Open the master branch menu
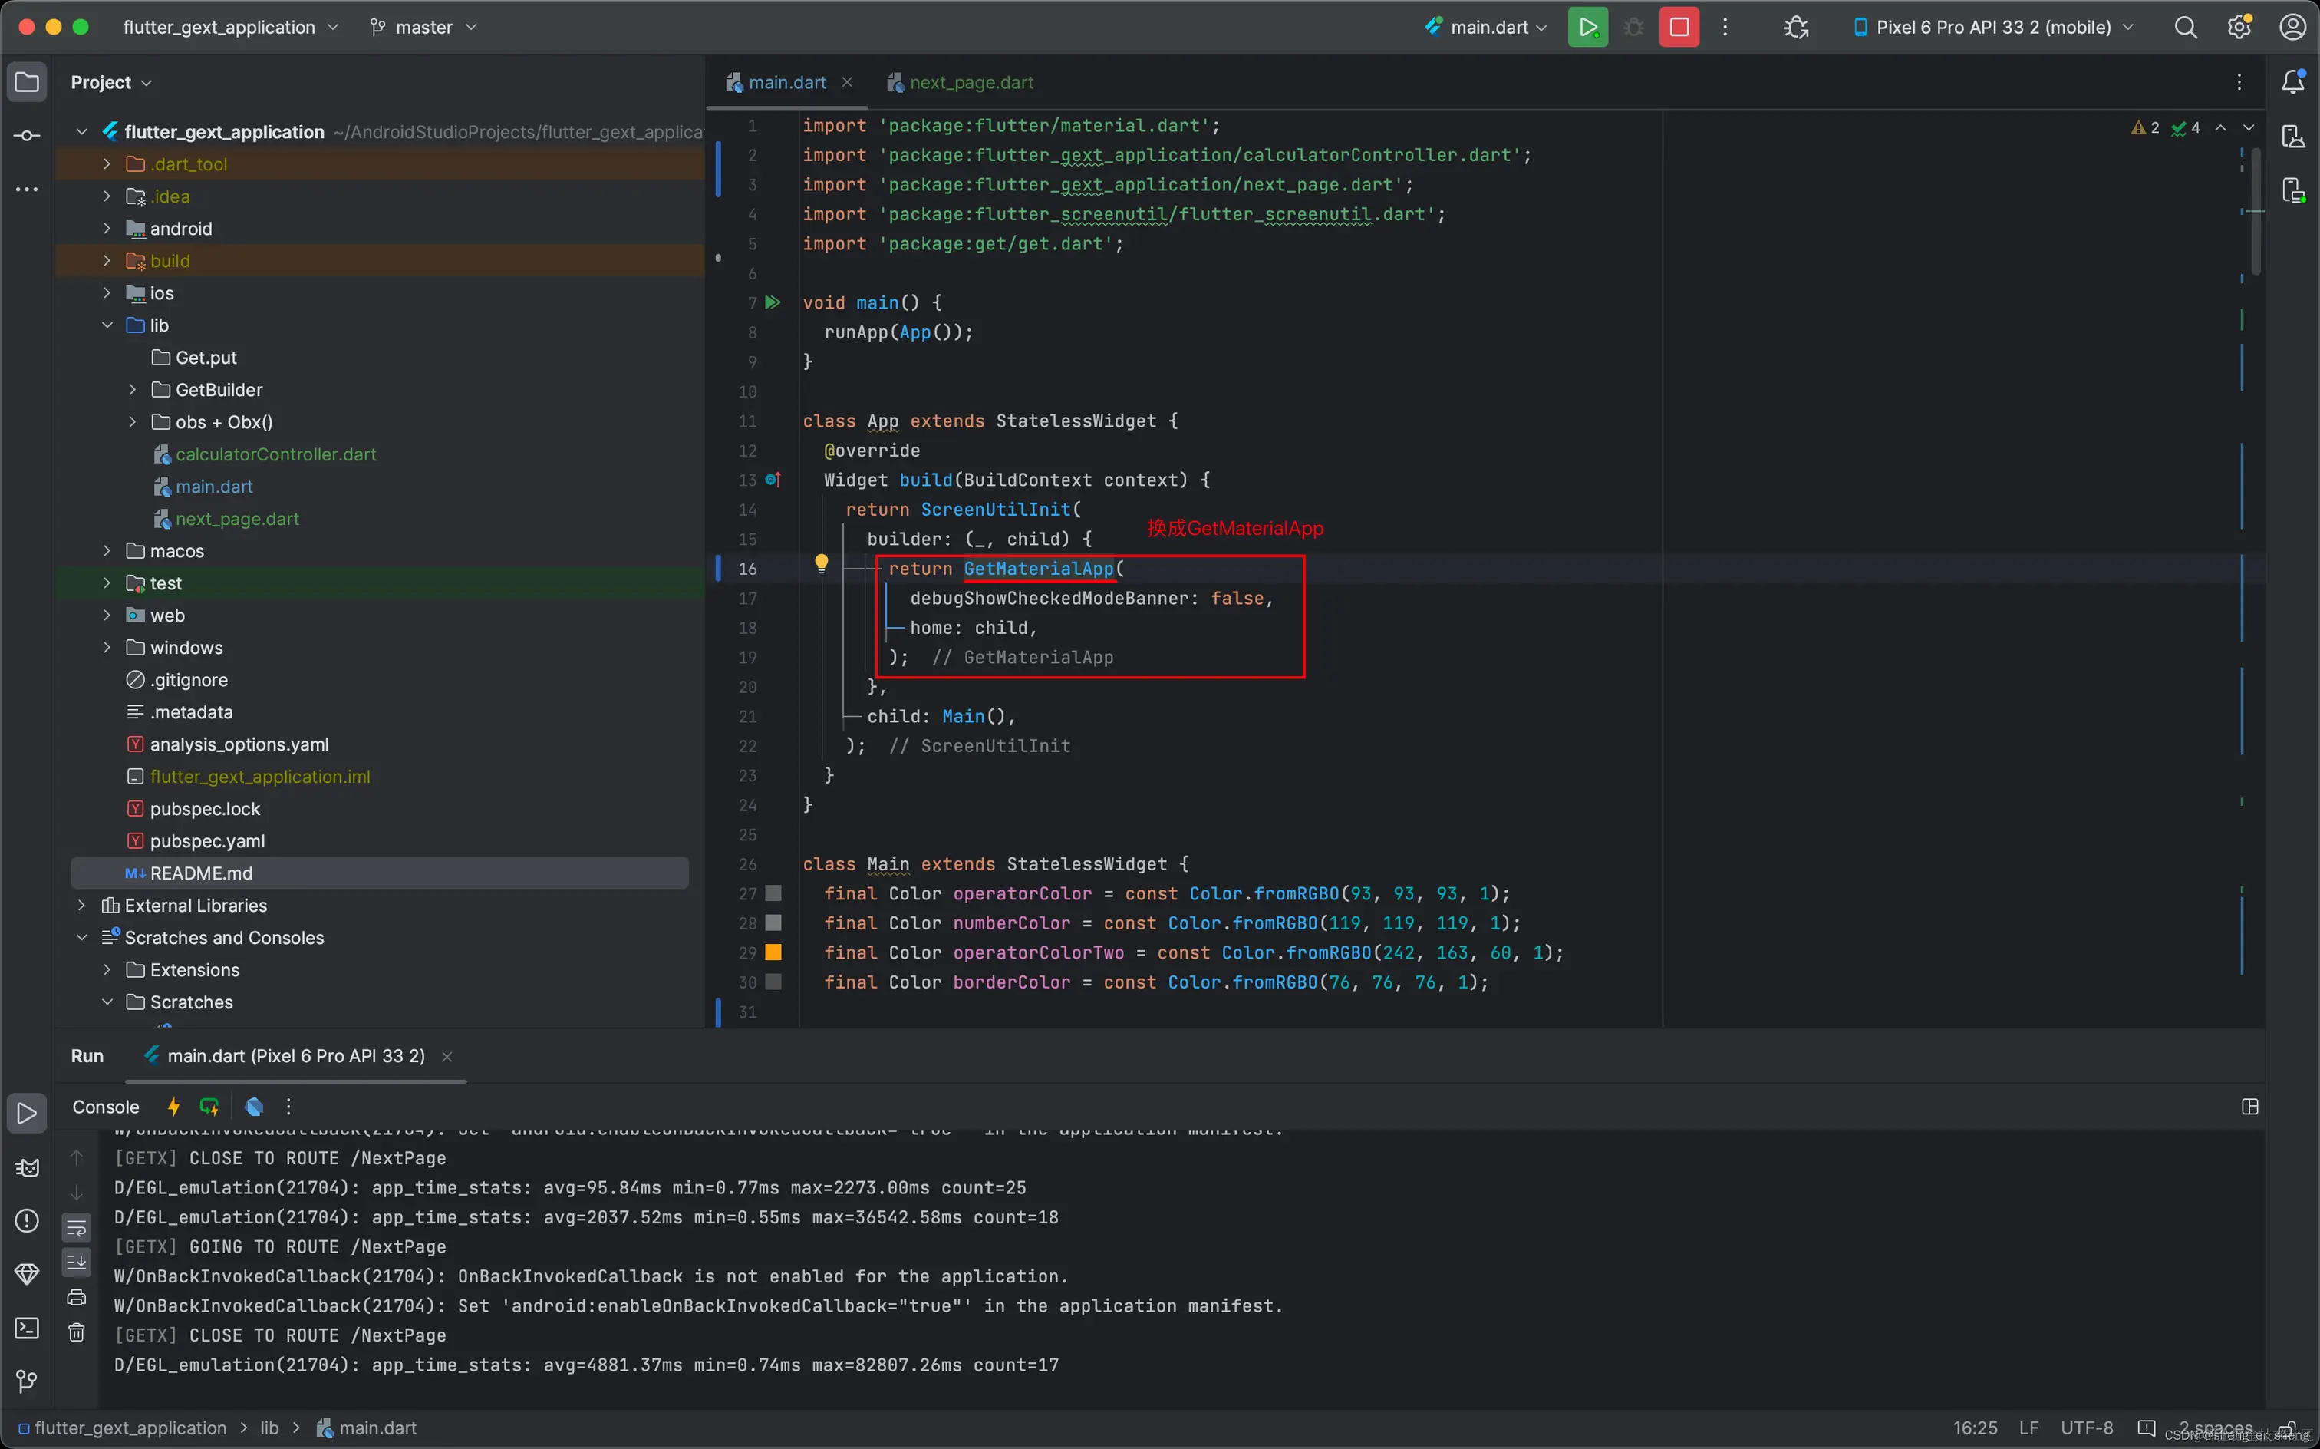Image resolution: width=2320 pixels, height=1449 pixels. coord(423,27)
